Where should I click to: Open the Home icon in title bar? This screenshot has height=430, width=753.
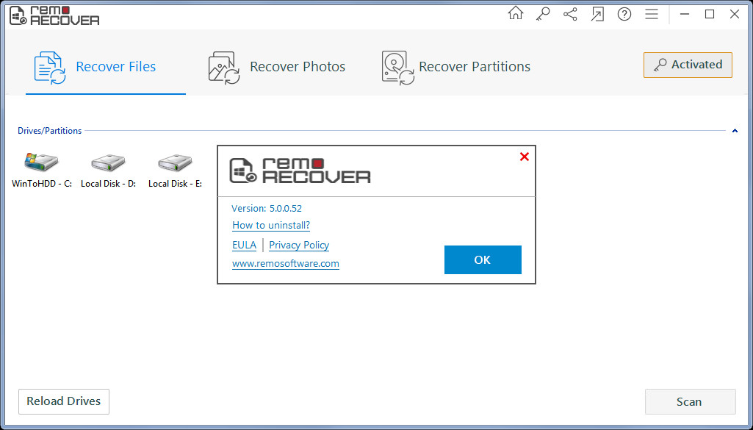coord(515,14)
